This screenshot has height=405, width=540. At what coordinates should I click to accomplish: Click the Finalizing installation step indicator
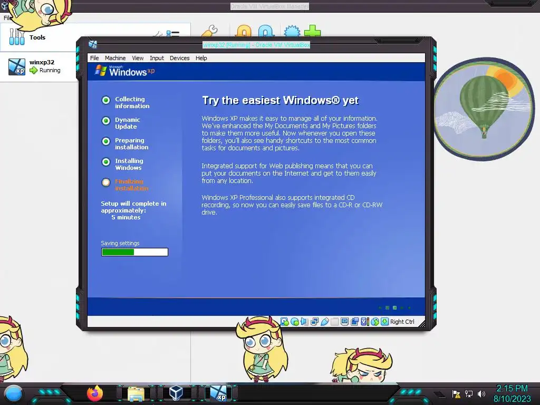(x=105, y=182)
